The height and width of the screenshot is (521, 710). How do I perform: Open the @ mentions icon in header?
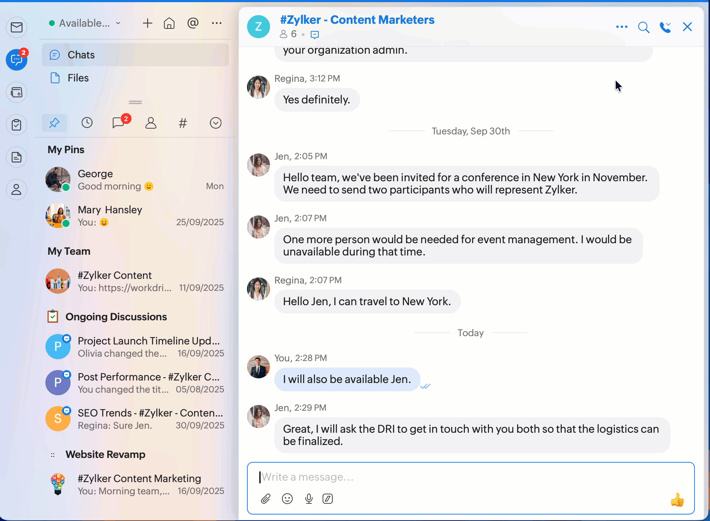point(193,23)
